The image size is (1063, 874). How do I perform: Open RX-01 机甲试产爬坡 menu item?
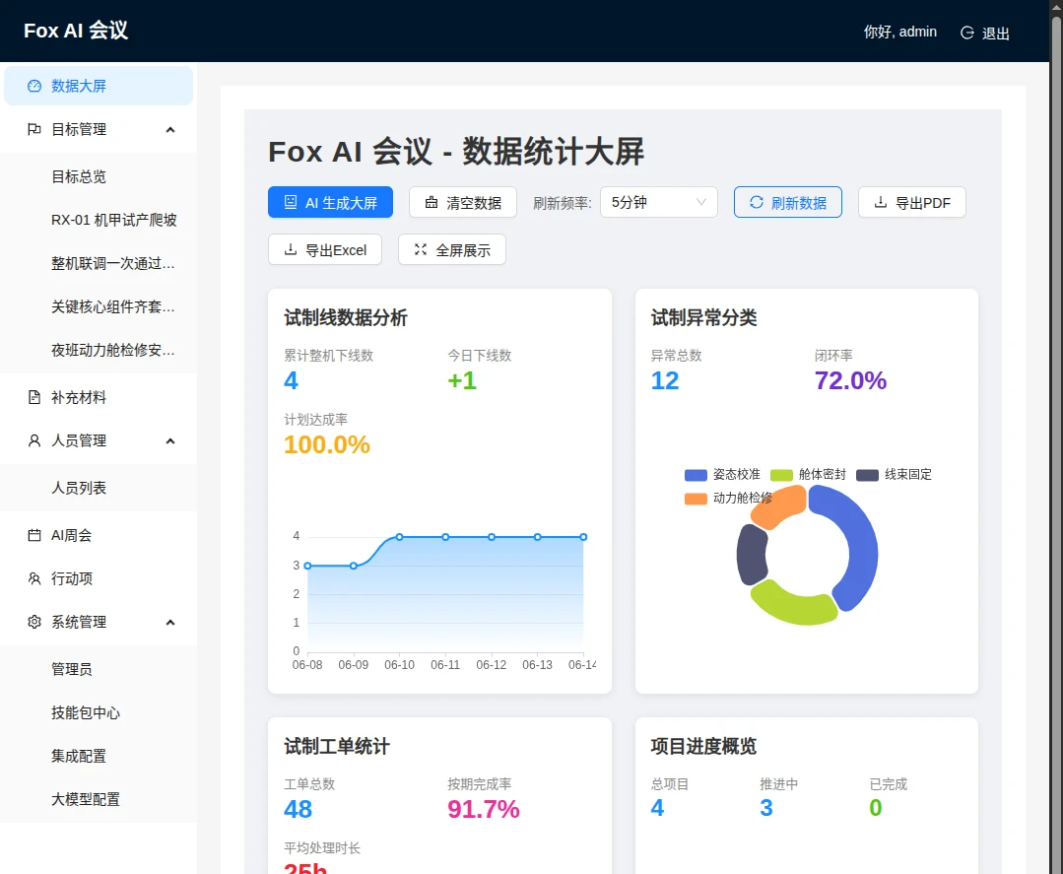[x=99, y=221]
